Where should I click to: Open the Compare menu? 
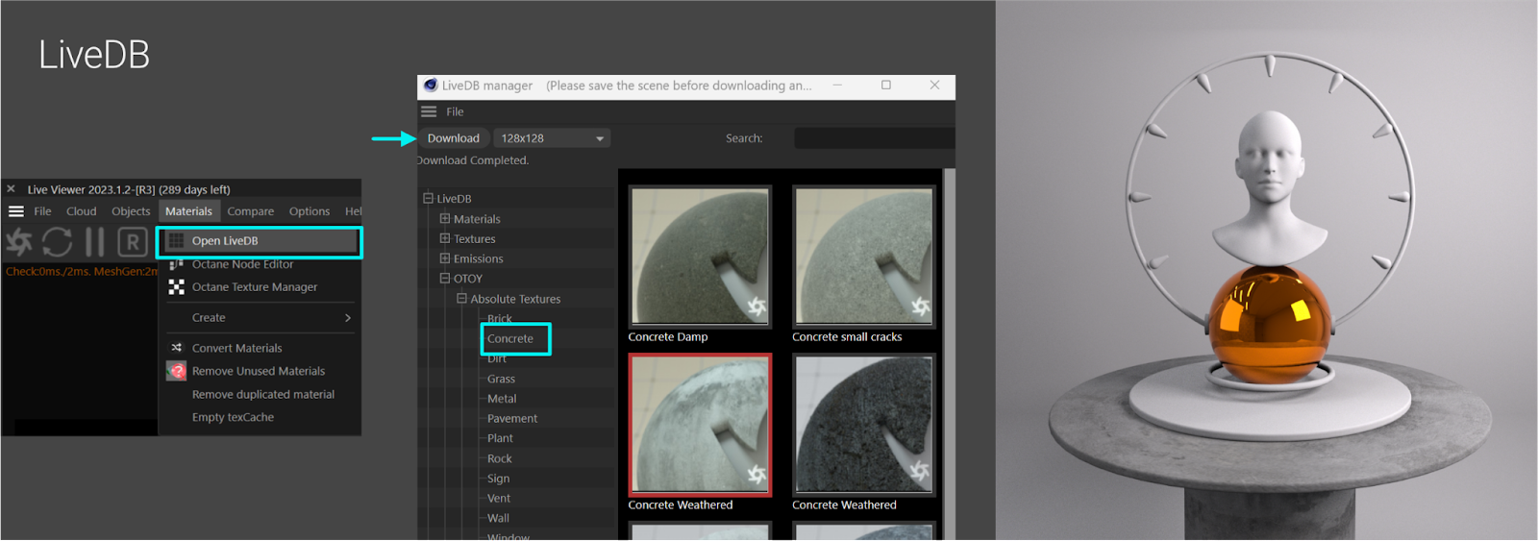(x=250, y=211)
